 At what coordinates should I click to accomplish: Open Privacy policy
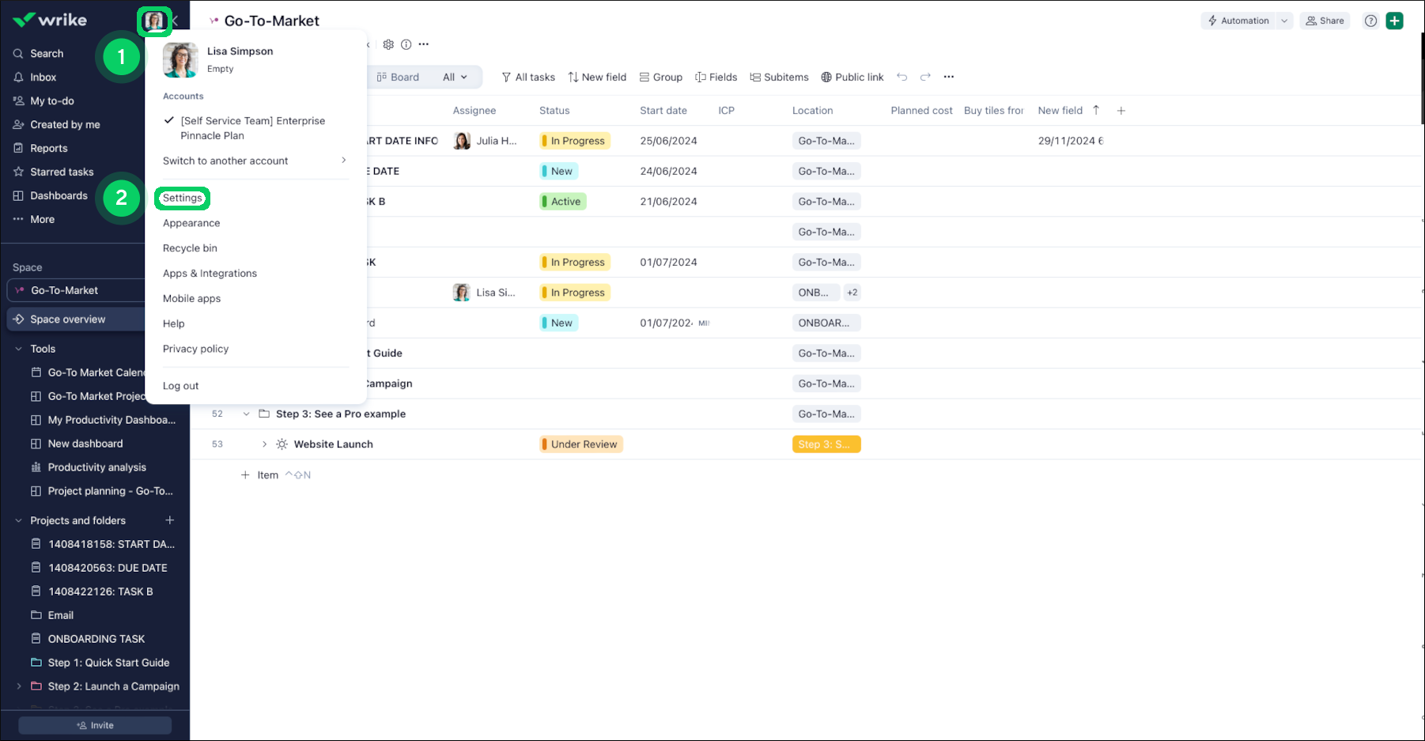[x=195, y=350]
